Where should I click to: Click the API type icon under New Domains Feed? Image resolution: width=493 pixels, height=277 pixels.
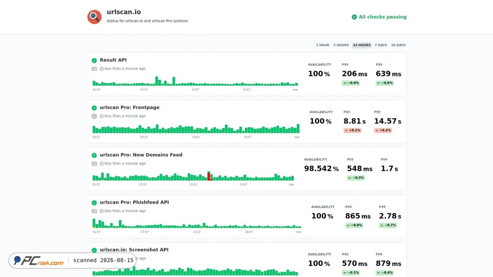[x=94, y=164]
